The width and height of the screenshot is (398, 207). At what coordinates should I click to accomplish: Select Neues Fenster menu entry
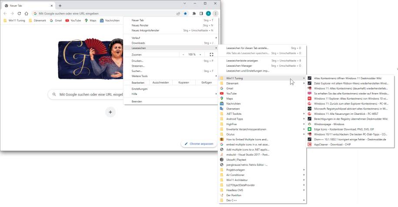(172, 25)
